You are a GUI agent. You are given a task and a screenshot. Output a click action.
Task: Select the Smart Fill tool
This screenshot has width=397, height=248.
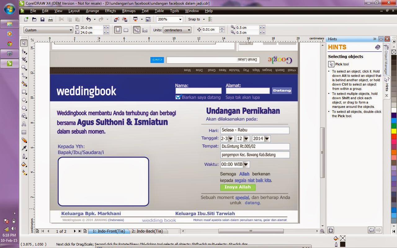[24, 84]
